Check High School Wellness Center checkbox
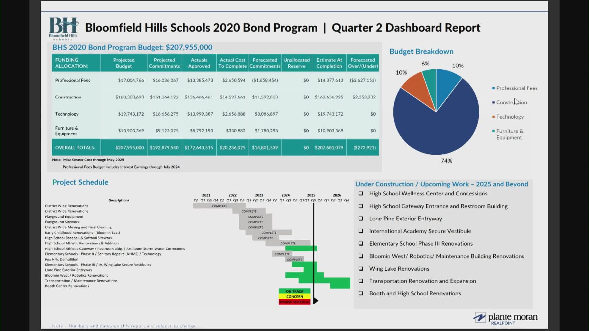The image size is (589, 331). click(x=361, y=193)
